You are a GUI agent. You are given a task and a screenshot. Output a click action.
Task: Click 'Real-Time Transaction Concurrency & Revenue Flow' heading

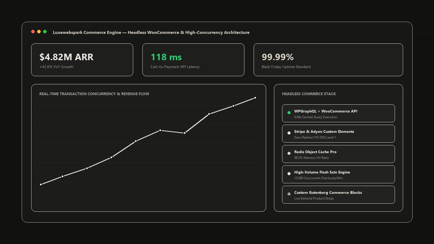[x=94, y=94]
